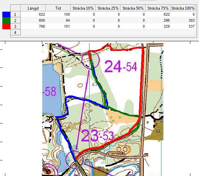Select empty row header 4

coord(15,32)
